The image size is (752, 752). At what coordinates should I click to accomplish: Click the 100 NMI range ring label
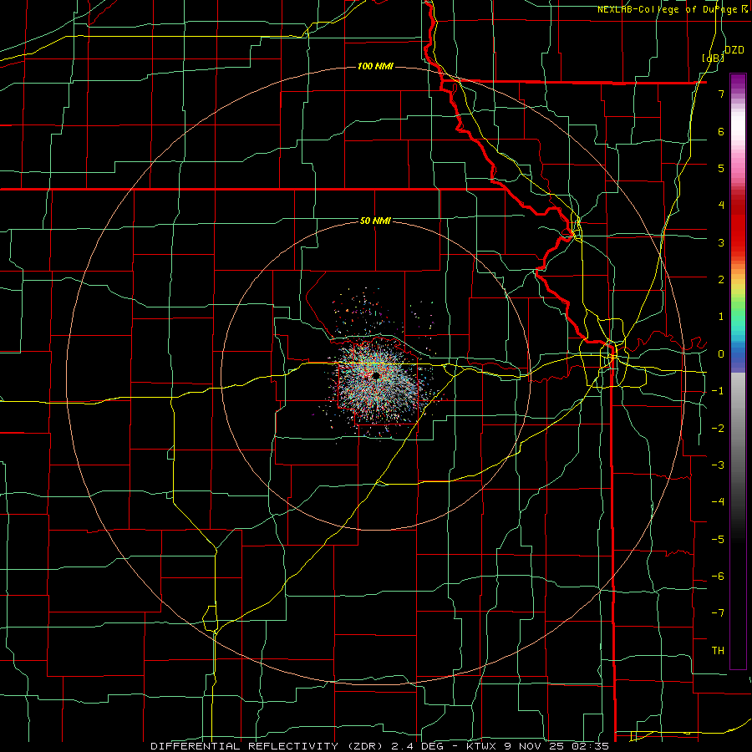[x=375, y=66]
